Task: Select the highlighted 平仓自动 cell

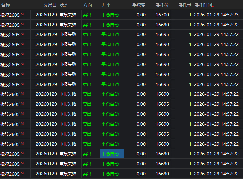Action: [x=112, y=154]
